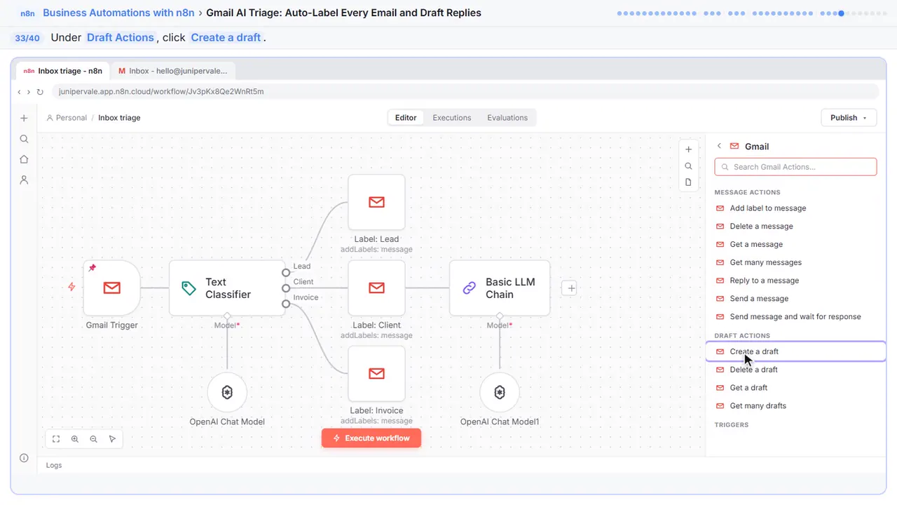Open the Publish dropdown button

click(x=849, y=118)
